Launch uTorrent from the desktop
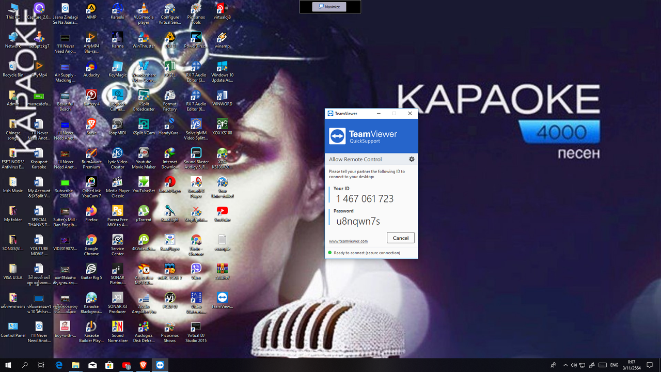Viewport: 661px width, 372px height. (x=144, y=212)
